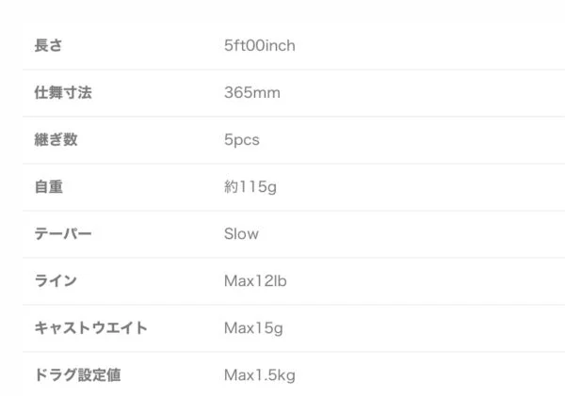Click the empty area of the 長さ row
This screenshot has width=565, height=396.
[428, 46]
